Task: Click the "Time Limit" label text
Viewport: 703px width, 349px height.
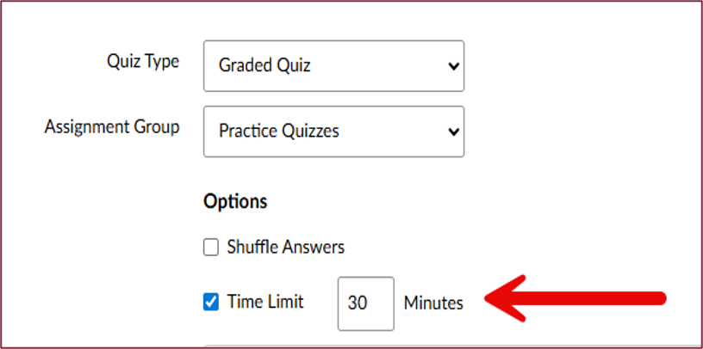Action: pos(265,303)
